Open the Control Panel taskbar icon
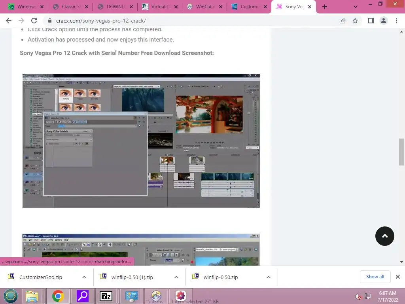Viewport: 405px width, 304px height. tap(131, 296)
